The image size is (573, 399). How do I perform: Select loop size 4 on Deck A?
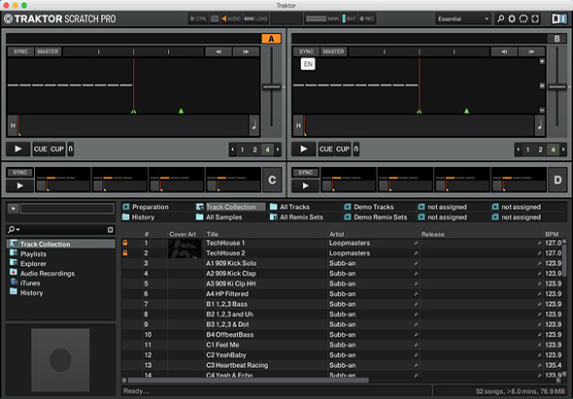[x=267, y=150]
